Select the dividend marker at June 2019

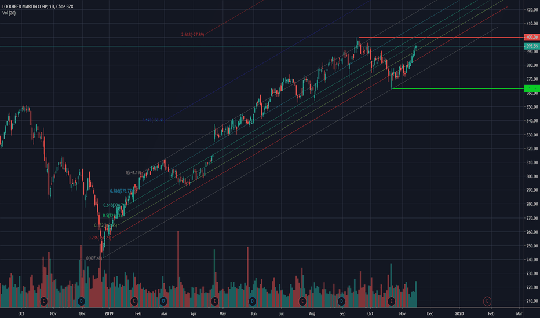(252, 301)
